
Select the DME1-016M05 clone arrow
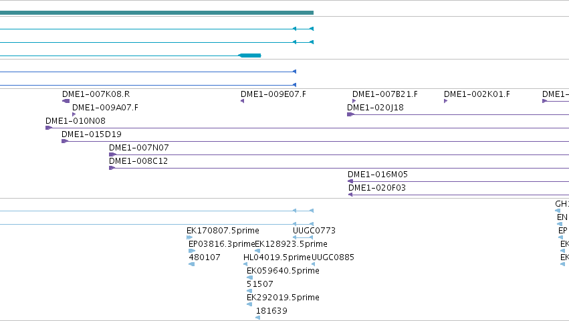(x=350, y=181)
